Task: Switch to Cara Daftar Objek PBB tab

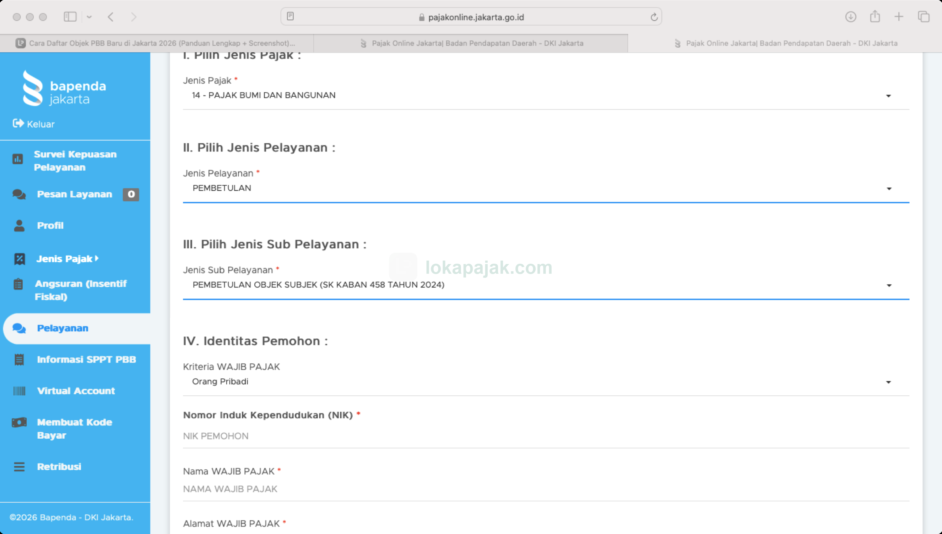Action: [x=156, y=43]
